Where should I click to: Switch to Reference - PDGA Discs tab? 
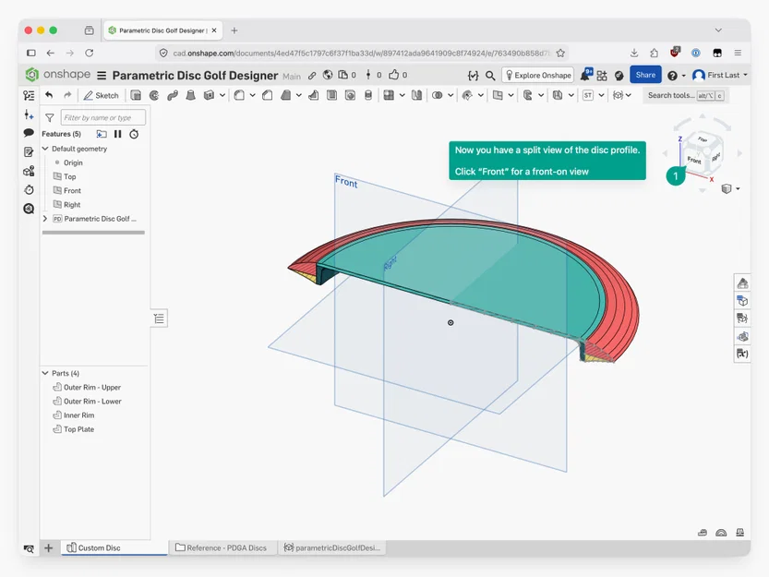222,547
